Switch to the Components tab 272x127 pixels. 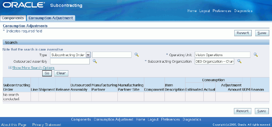click(13, 18)
